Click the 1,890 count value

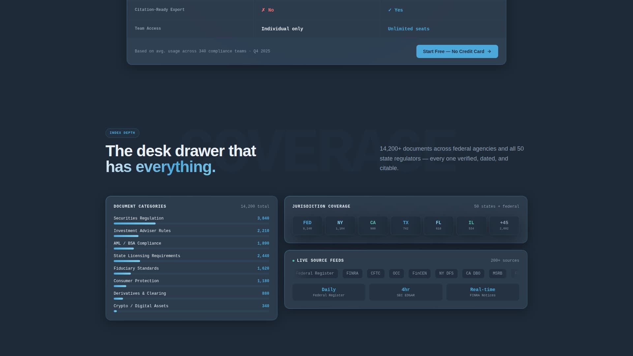263,244
